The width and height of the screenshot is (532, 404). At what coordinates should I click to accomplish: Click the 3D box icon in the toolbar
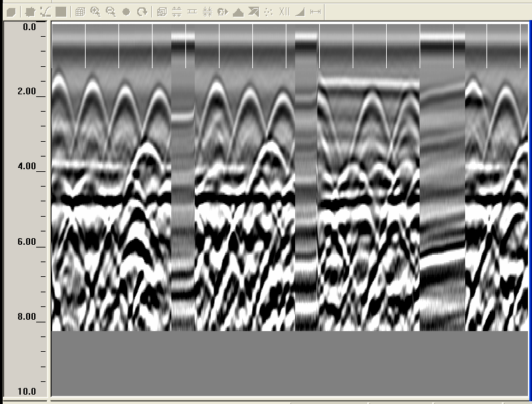click(x=11, y=12)
